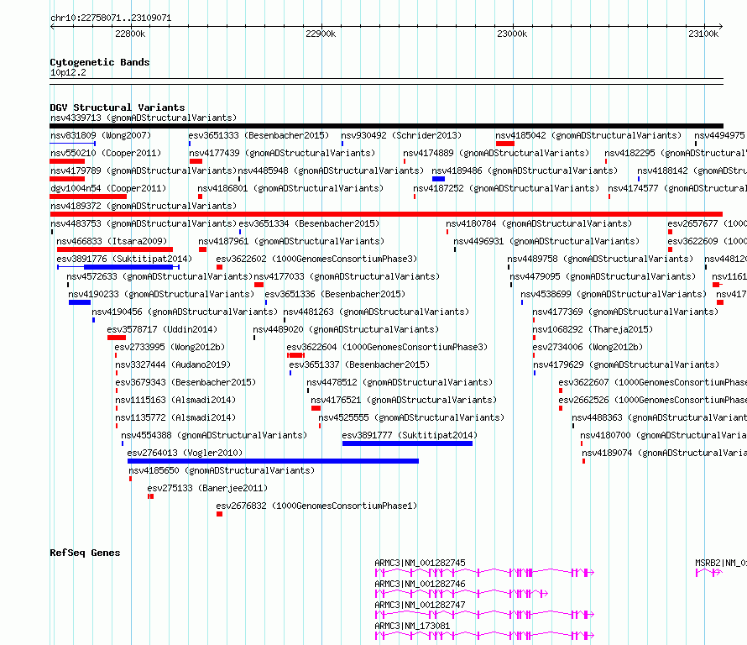Screen dimensions: 747x645
Task: Click the esv2676832 red marker
Action: [x=220, y=514]
